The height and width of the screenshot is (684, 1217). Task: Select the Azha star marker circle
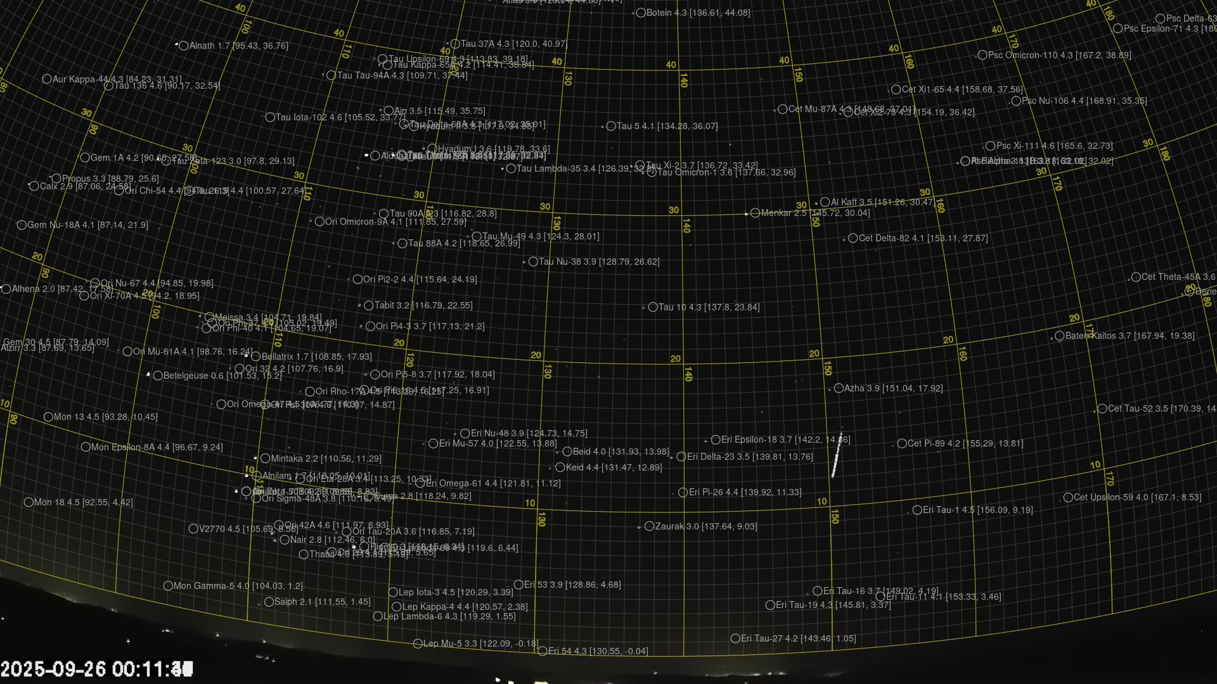coord(839,388)
